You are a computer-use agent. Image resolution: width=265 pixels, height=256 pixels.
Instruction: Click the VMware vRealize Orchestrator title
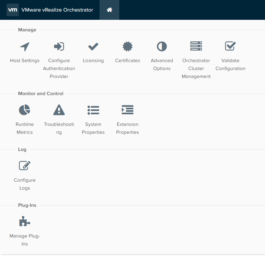pos(57,10)
